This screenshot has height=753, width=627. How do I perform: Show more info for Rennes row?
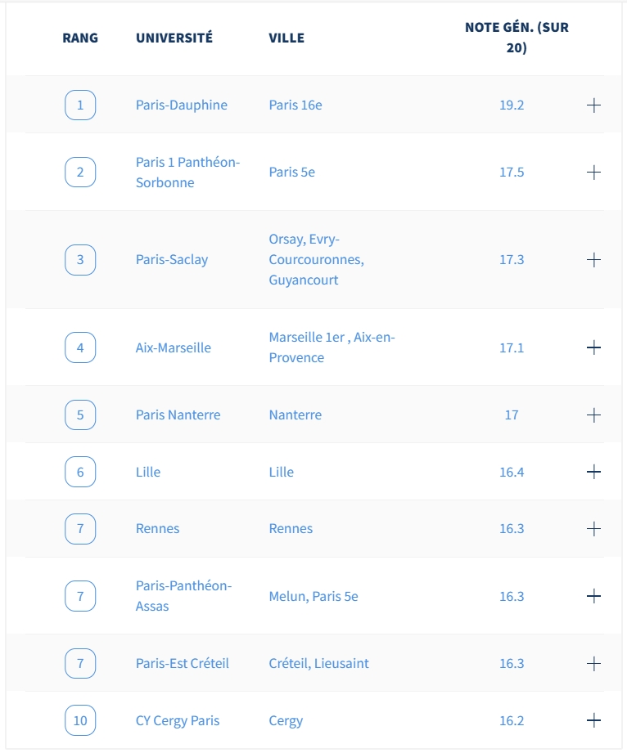pos(593,529)
